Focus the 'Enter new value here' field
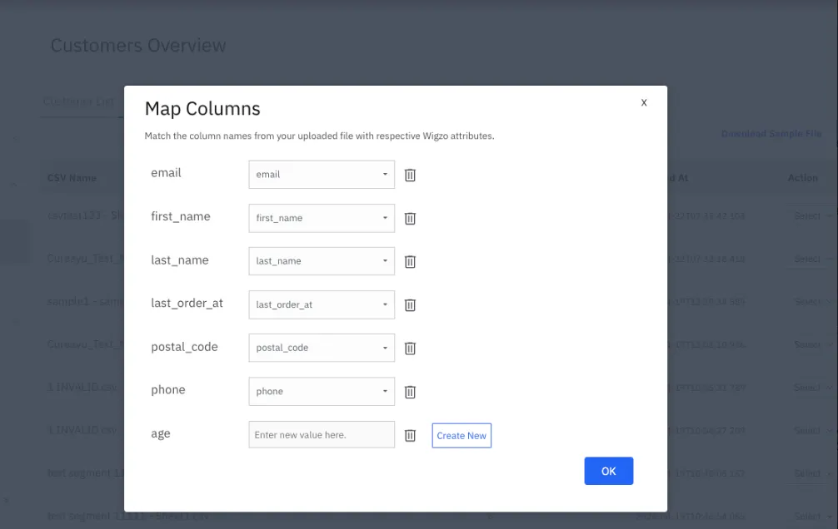This screenshot has width=838, height=529. click(322, 435)
